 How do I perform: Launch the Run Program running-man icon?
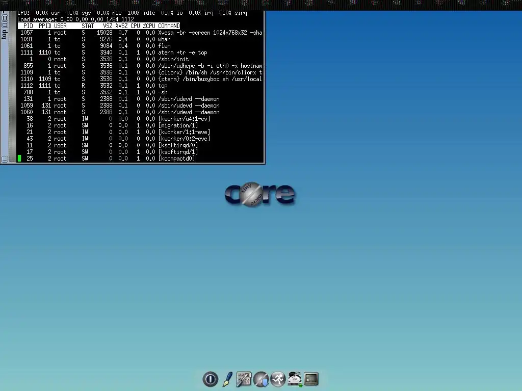(278, 379)
